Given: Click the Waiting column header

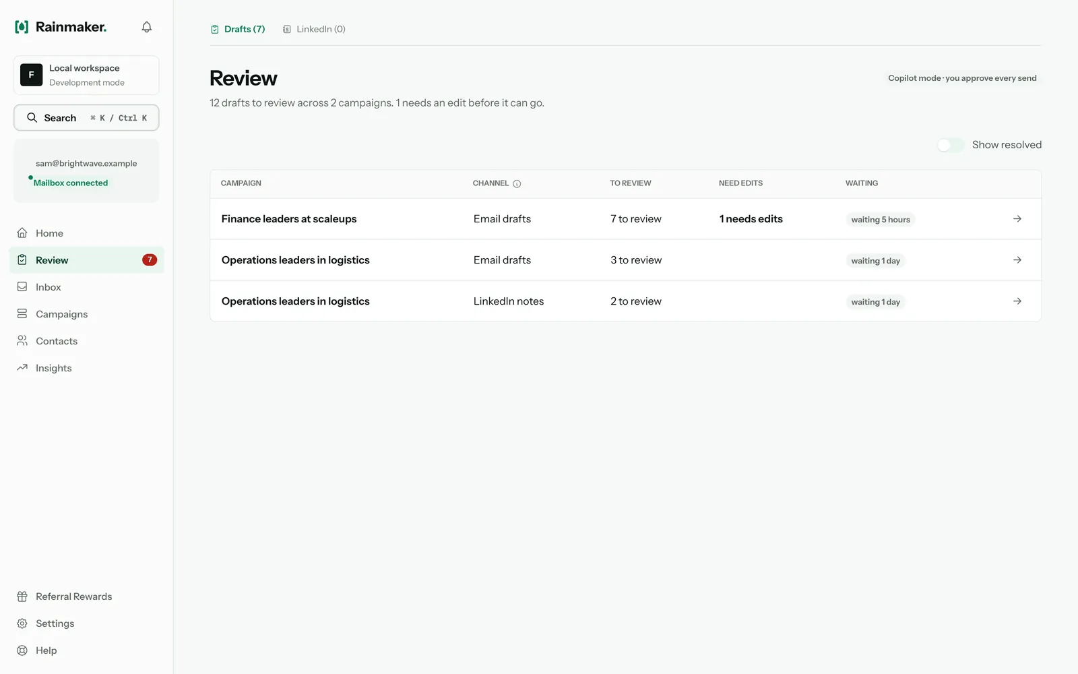Looking at the screenshot, I should (x=862, y=183).
